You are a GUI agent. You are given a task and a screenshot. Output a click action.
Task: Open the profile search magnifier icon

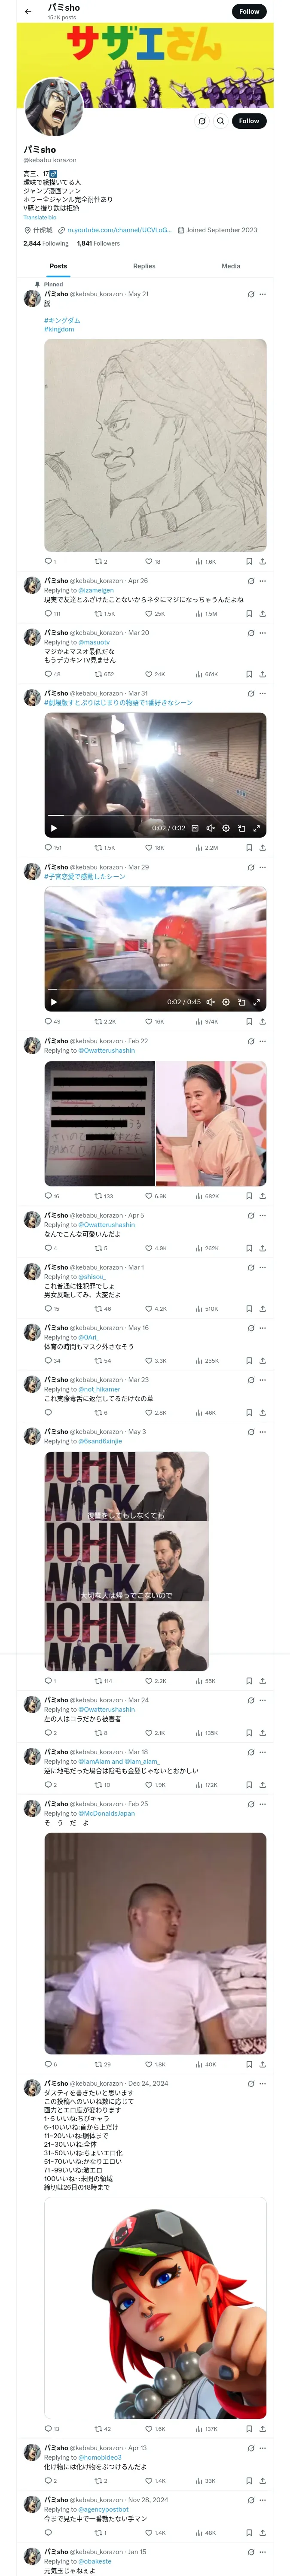pyautogui.click(x=220, y=120)
